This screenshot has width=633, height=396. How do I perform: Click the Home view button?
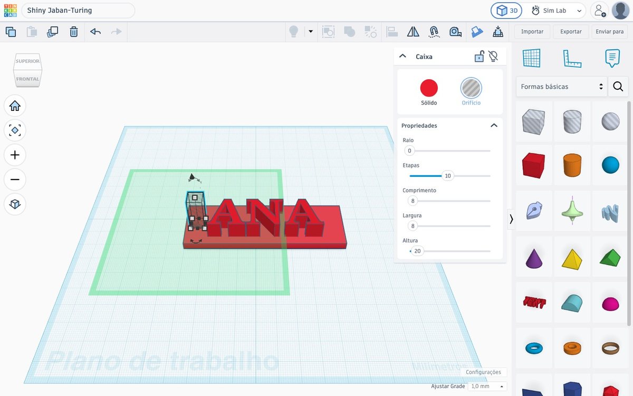click(15, 106)
